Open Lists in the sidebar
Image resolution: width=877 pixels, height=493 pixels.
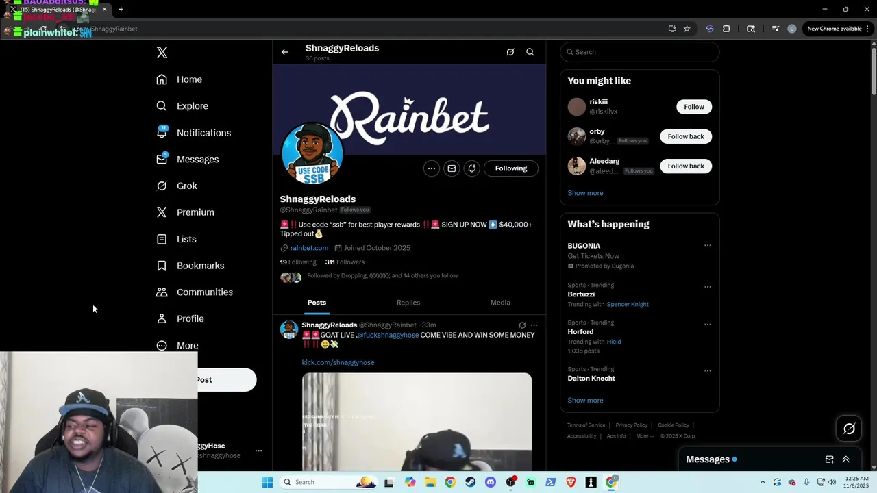coord(177,239)
